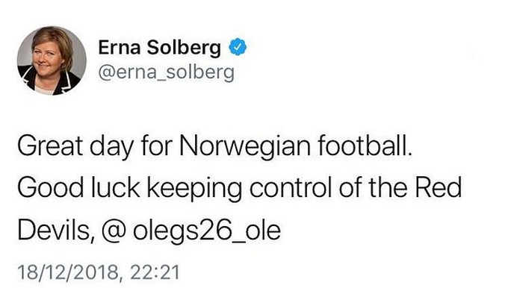
Task: Click the checkmark inside the verified badge
Action: 238,47
